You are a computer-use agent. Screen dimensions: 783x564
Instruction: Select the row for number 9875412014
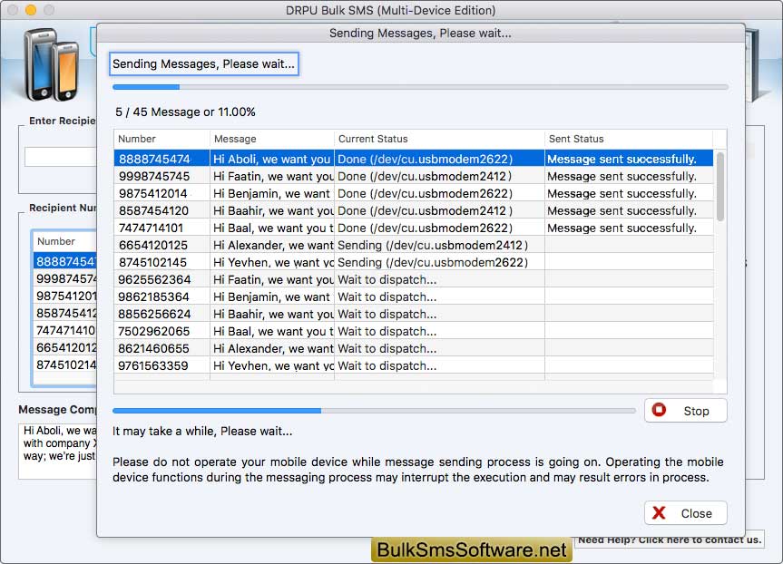coord(414,193)
